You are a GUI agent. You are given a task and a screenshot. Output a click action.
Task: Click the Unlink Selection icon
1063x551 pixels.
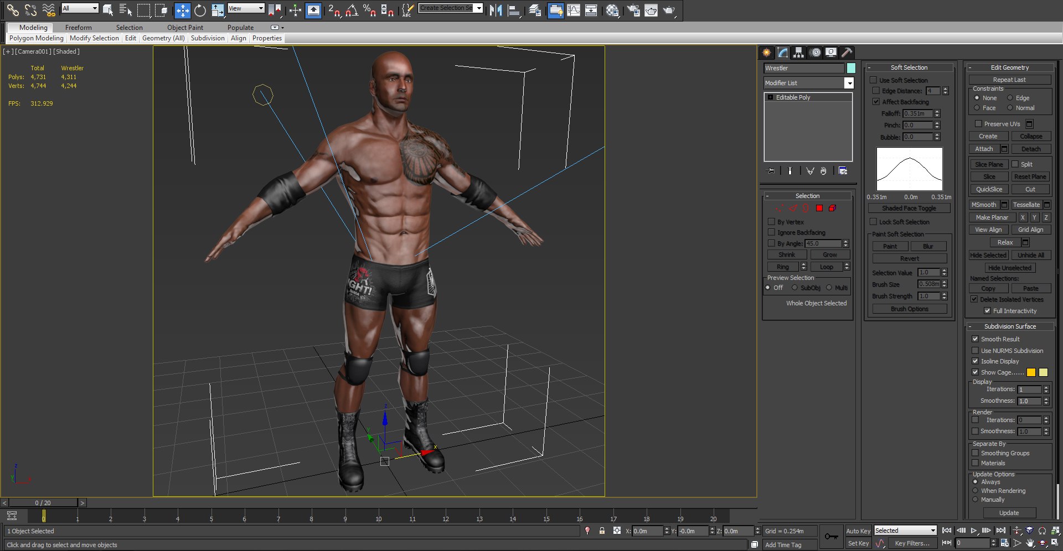pyautogui.click(x=30, y=9)
